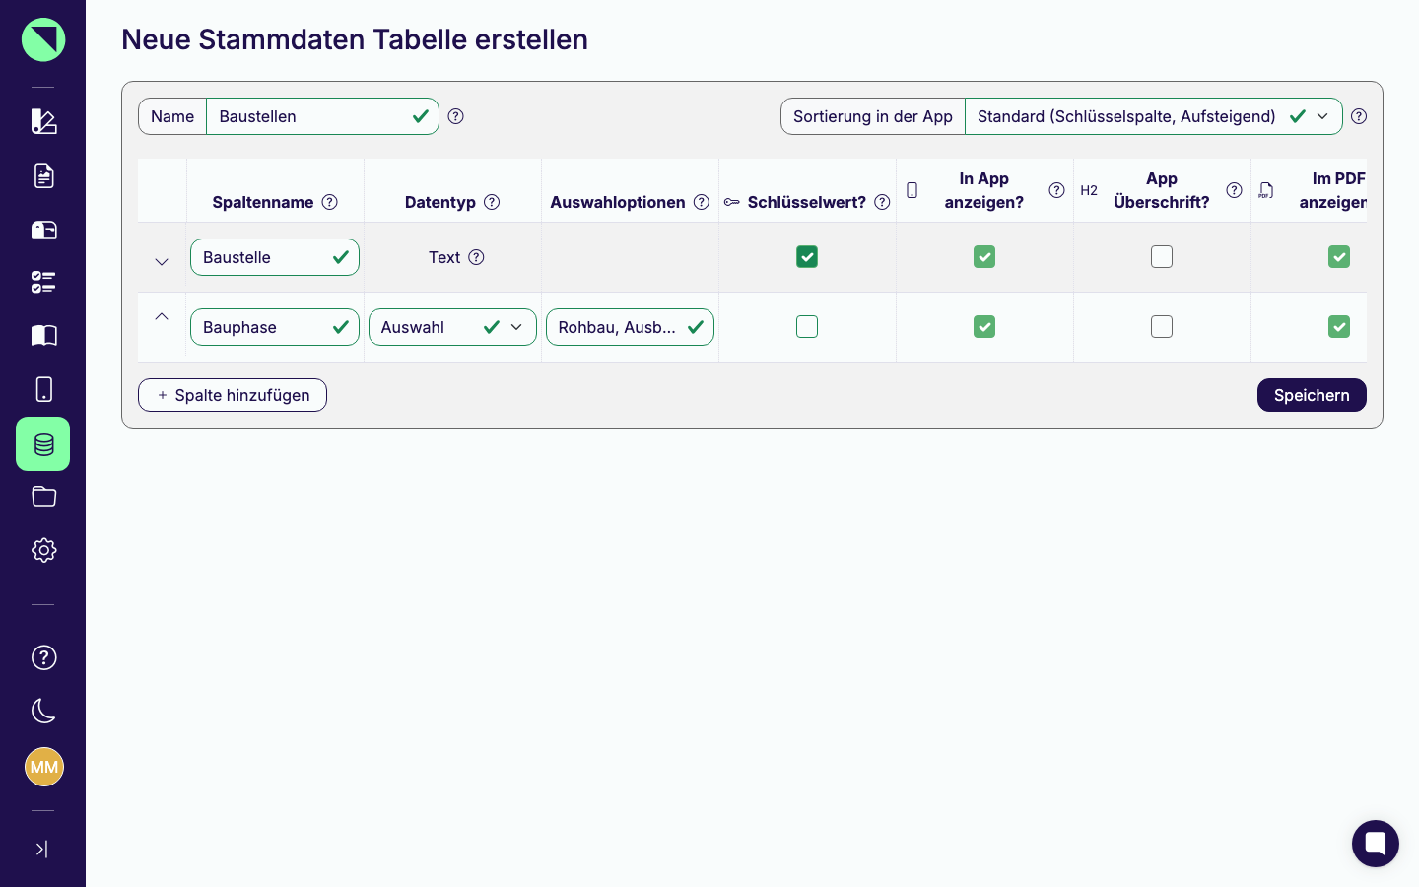Viewport: 1419px width, 887px height.
Task: Edit the table Name field Baustellen
Action: 322,116
